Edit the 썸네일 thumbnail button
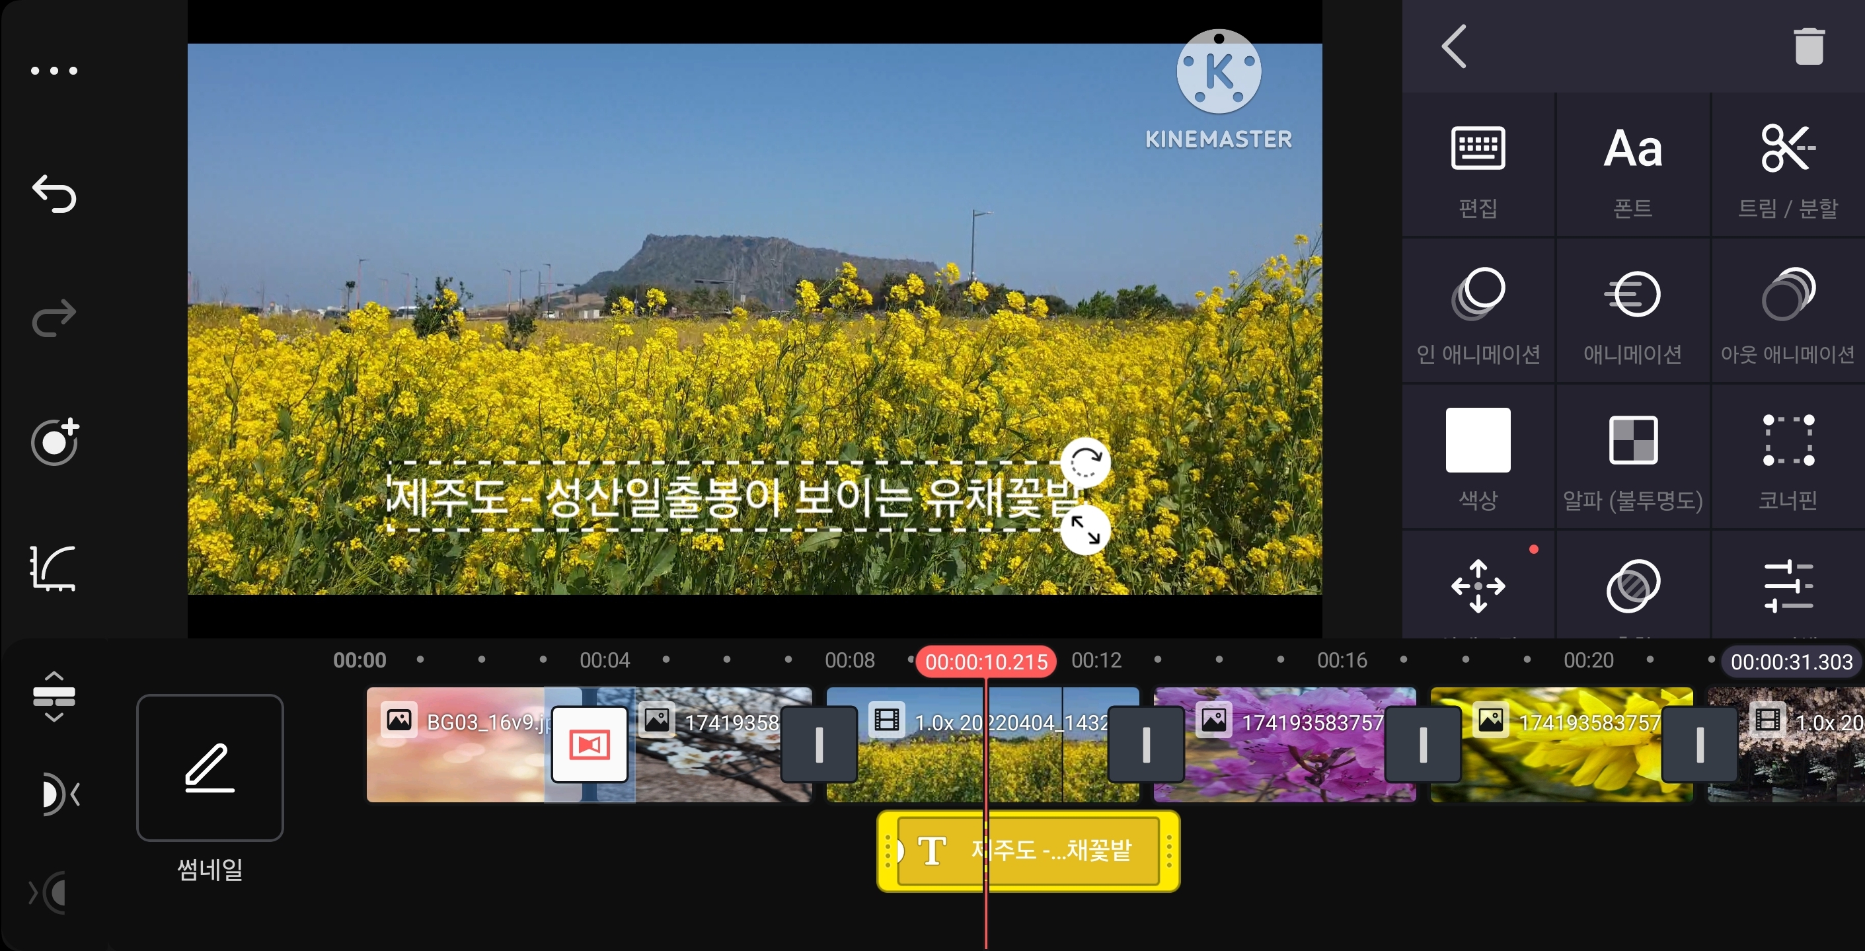 (210, 767)
